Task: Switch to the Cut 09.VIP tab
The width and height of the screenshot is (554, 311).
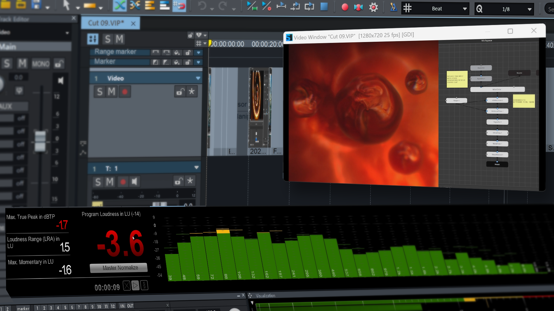Action: 106,23
